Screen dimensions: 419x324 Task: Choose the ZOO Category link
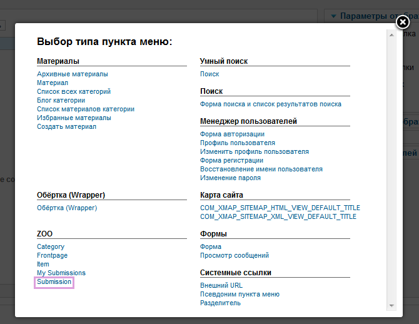51,246
